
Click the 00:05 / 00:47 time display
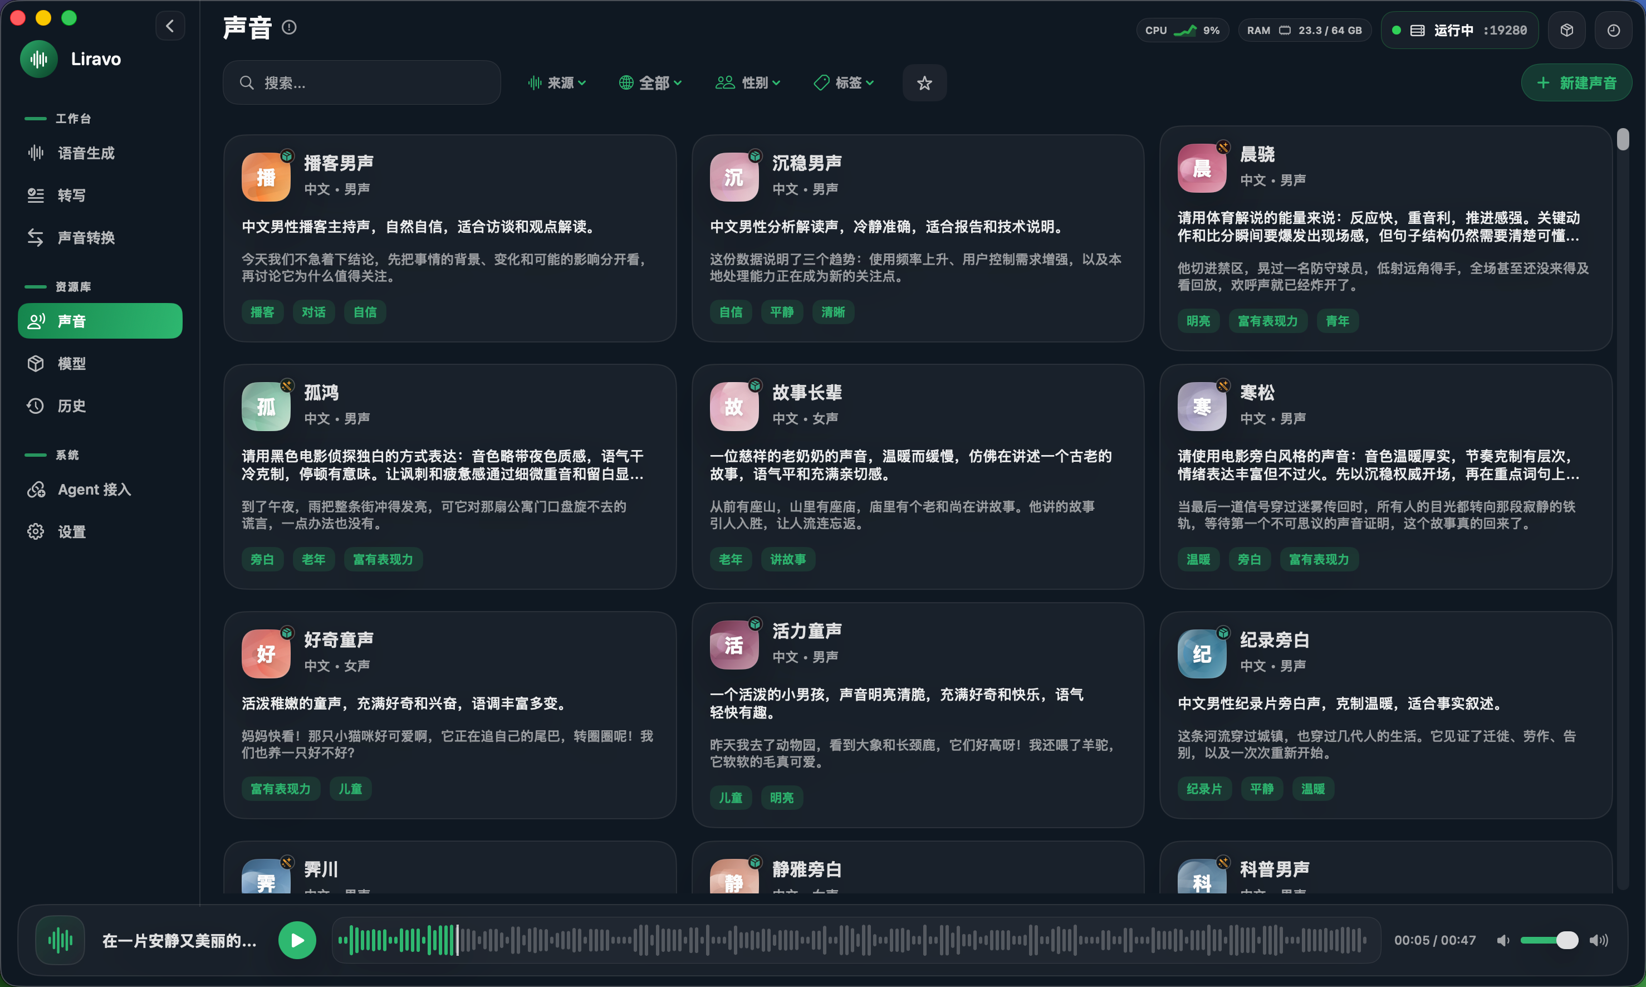click(x=1434, y=940)
